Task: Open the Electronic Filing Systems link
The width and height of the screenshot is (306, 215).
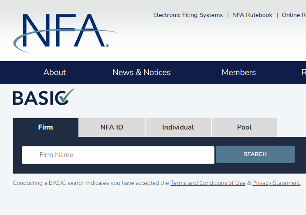Action: 188,15
